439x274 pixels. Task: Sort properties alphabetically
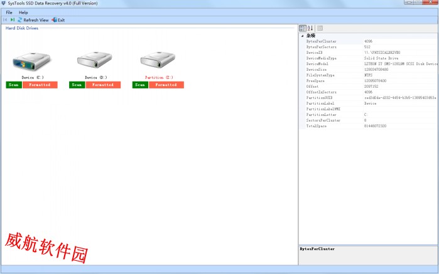pos(310,28)
